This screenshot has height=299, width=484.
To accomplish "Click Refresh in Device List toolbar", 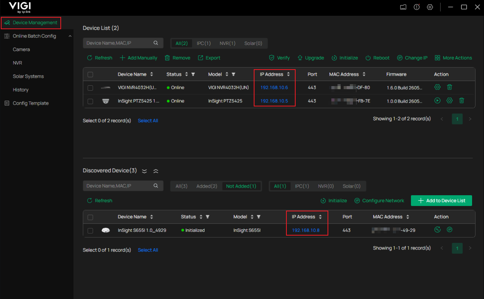I will (x=100, y=58).
